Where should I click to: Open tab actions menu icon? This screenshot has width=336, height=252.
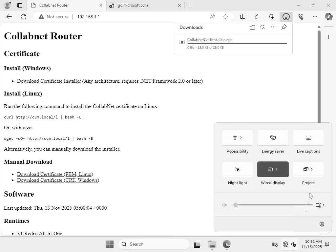[x=19, y=5]
